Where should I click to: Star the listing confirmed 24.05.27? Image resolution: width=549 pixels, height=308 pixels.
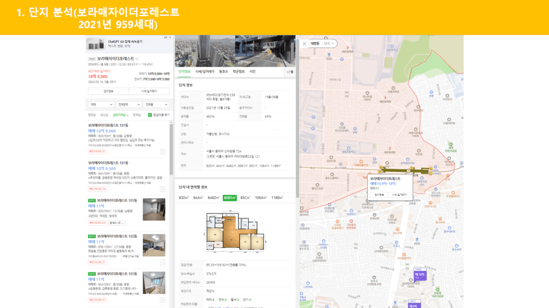click(163, 299)
